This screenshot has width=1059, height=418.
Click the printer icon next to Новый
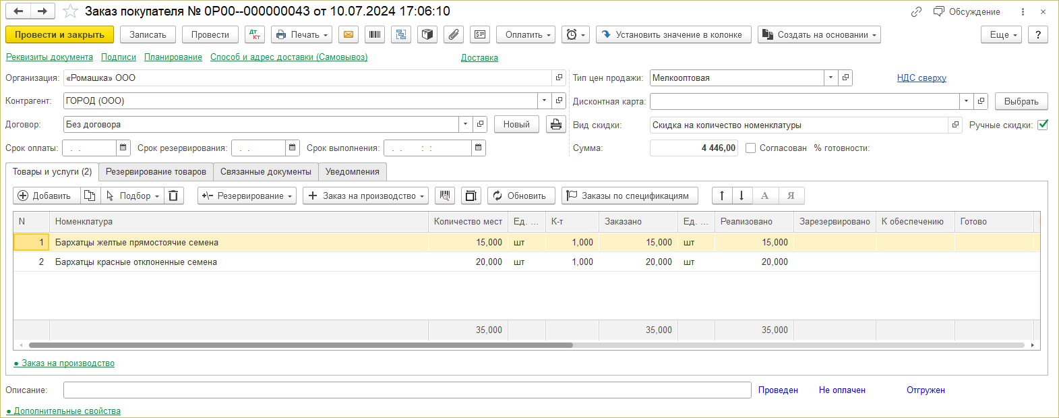pos(555,125)
